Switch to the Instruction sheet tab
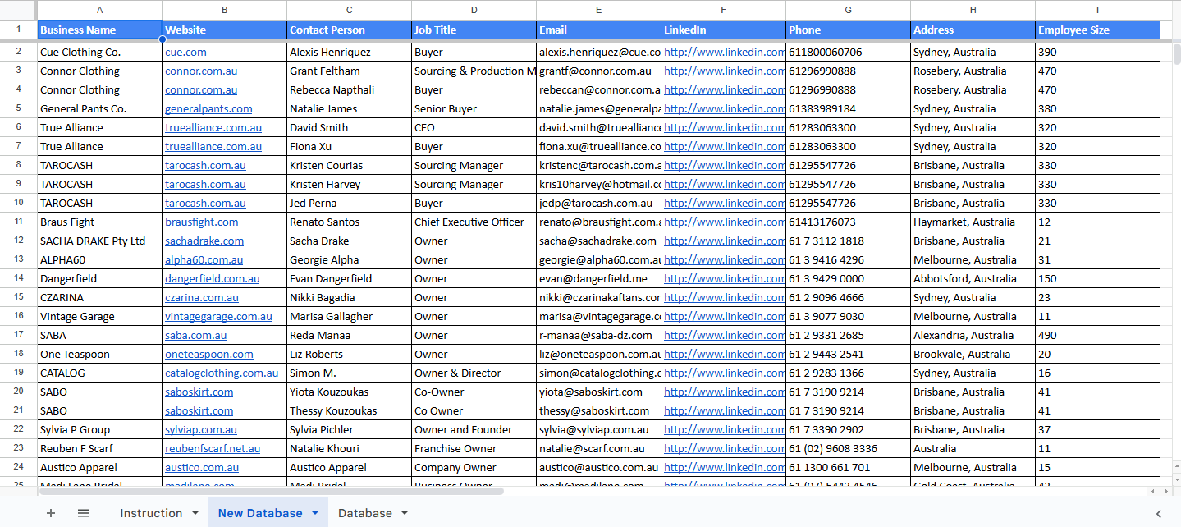 point(151,513)
